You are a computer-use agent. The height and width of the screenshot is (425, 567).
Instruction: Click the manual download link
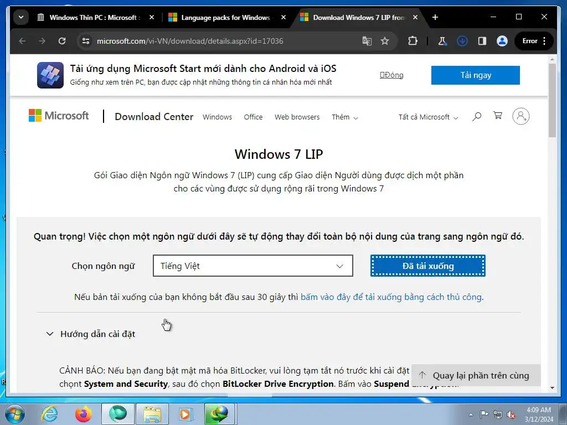coord(391,297)
